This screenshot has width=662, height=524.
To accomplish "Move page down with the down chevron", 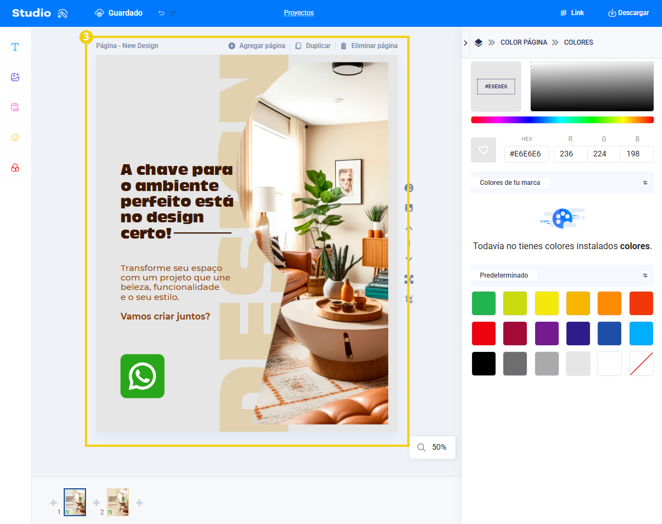I will tap(409, 259).
